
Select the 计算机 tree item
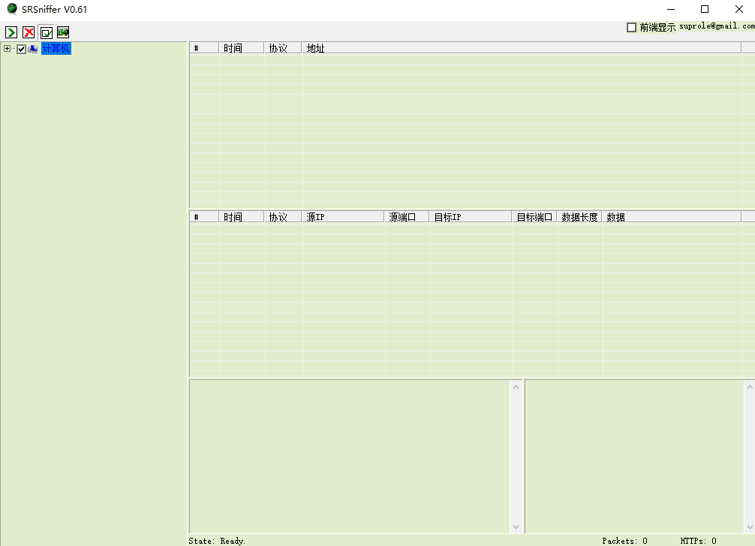pos(56,49)
